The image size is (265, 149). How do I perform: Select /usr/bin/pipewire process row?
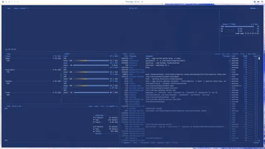190,138
